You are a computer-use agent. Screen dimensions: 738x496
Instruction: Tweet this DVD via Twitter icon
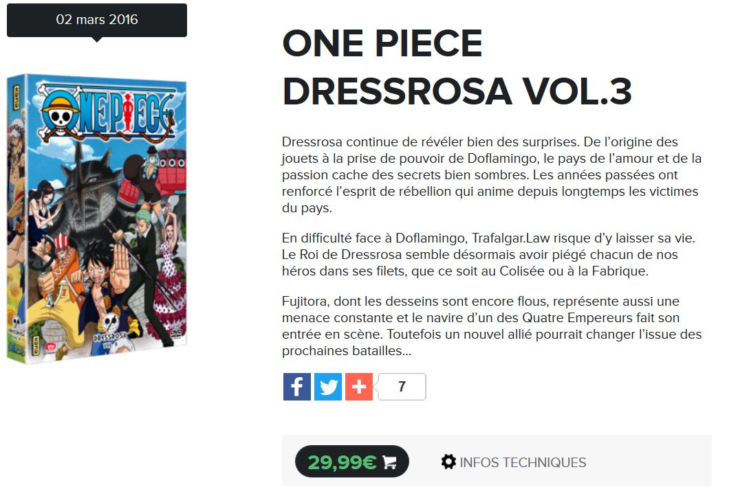pyautogui.click(x=327, y=387)
